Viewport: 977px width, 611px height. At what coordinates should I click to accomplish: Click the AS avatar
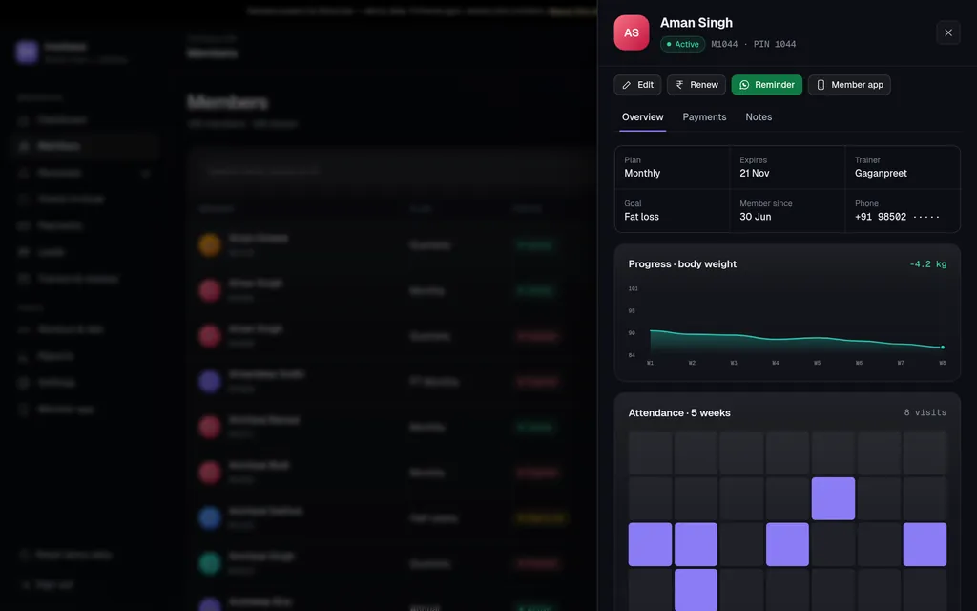point(632,32)
